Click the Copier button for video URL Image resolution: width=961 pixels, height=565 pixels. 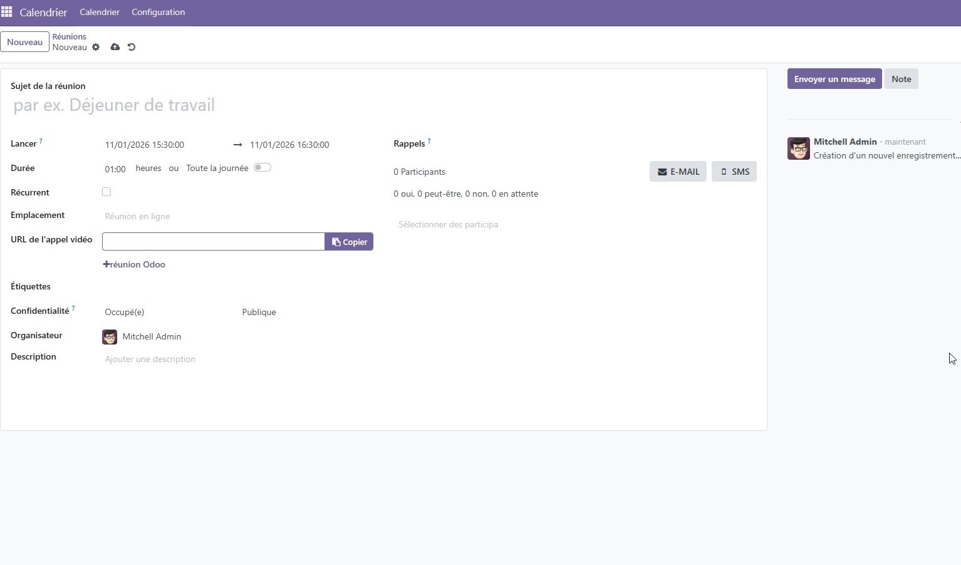pyautogui.click(x=349, y=242)
